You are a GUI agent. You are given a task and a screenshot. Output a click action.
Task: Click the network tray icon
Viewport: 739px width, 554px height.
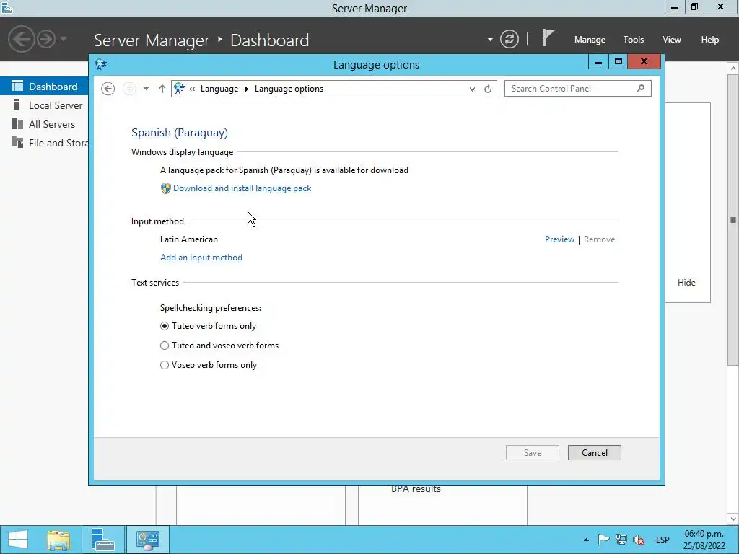621,540
